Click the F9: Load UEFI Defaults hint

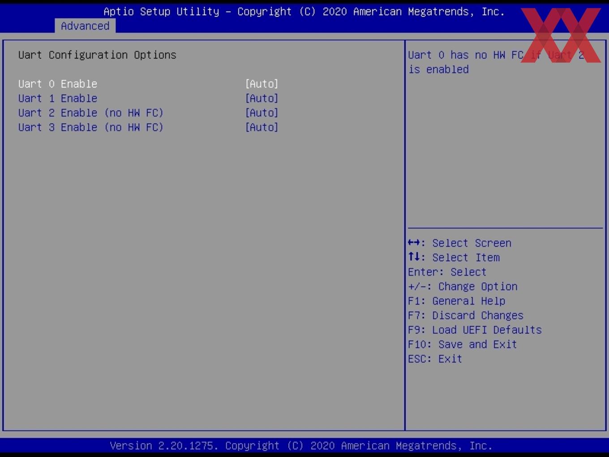(475, 330)
